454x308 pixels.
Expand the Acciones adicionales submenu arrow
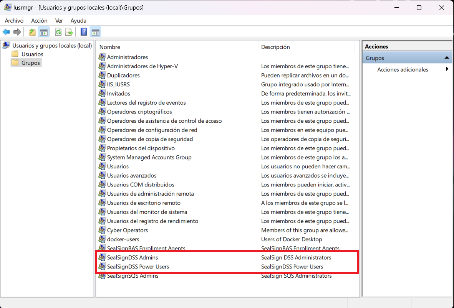447,69
